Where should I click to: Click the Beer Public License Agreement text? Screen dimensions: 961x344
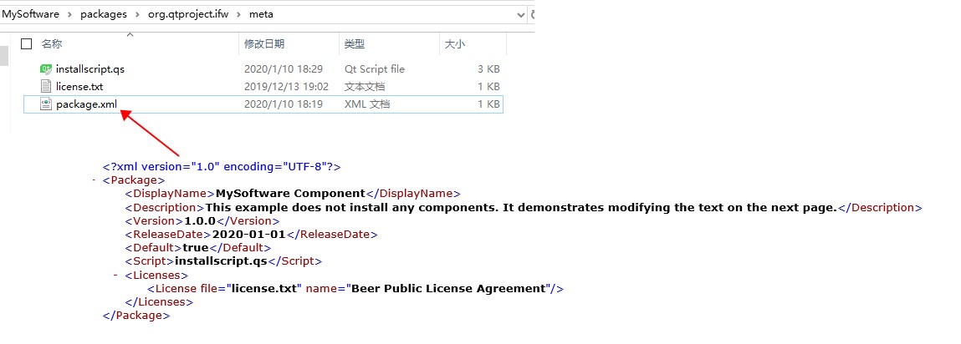coord(448,288)
